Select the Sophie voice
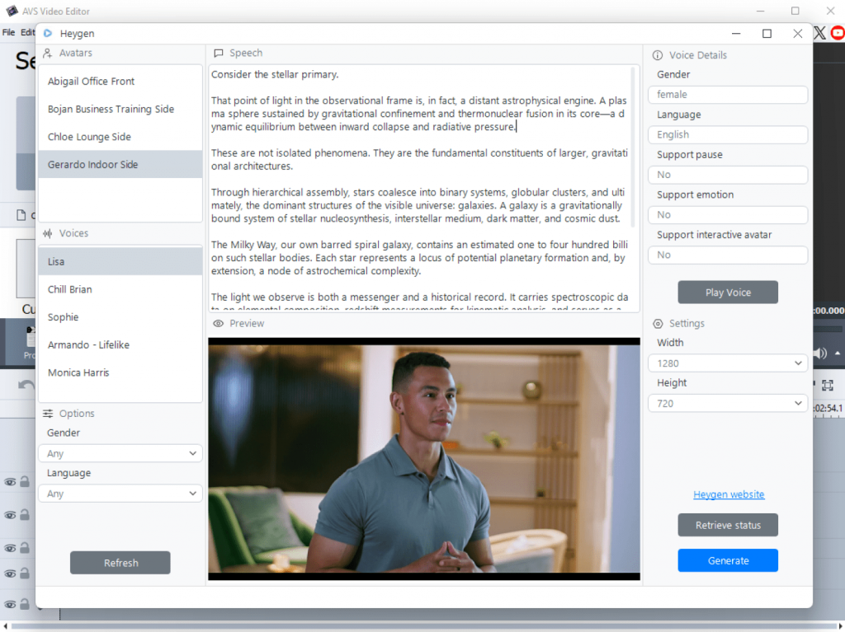This screenshot has width=845, height=632. click(120, 317)
